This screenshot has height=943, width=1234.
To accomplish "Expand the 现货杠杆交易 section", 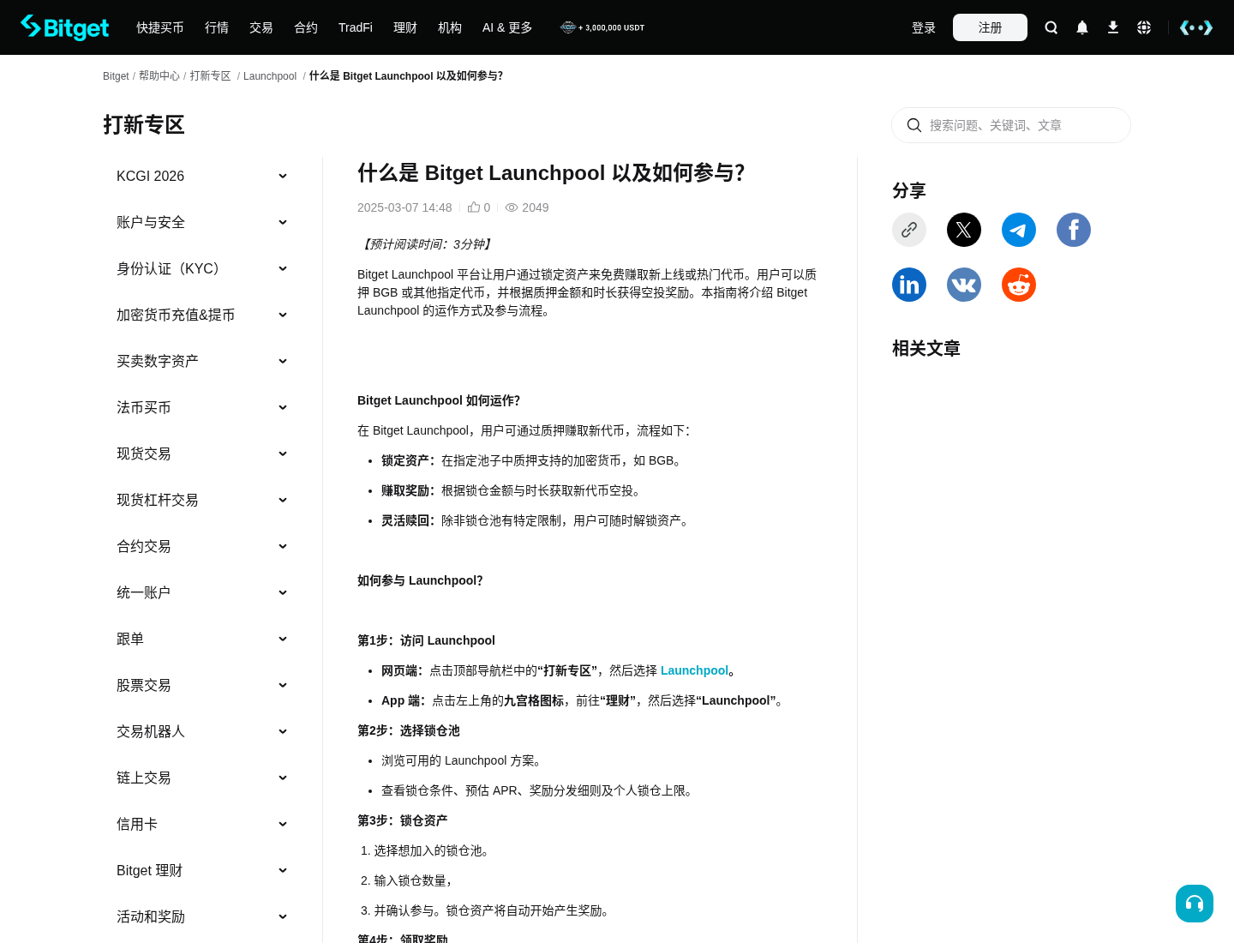I will coord(202,500).
